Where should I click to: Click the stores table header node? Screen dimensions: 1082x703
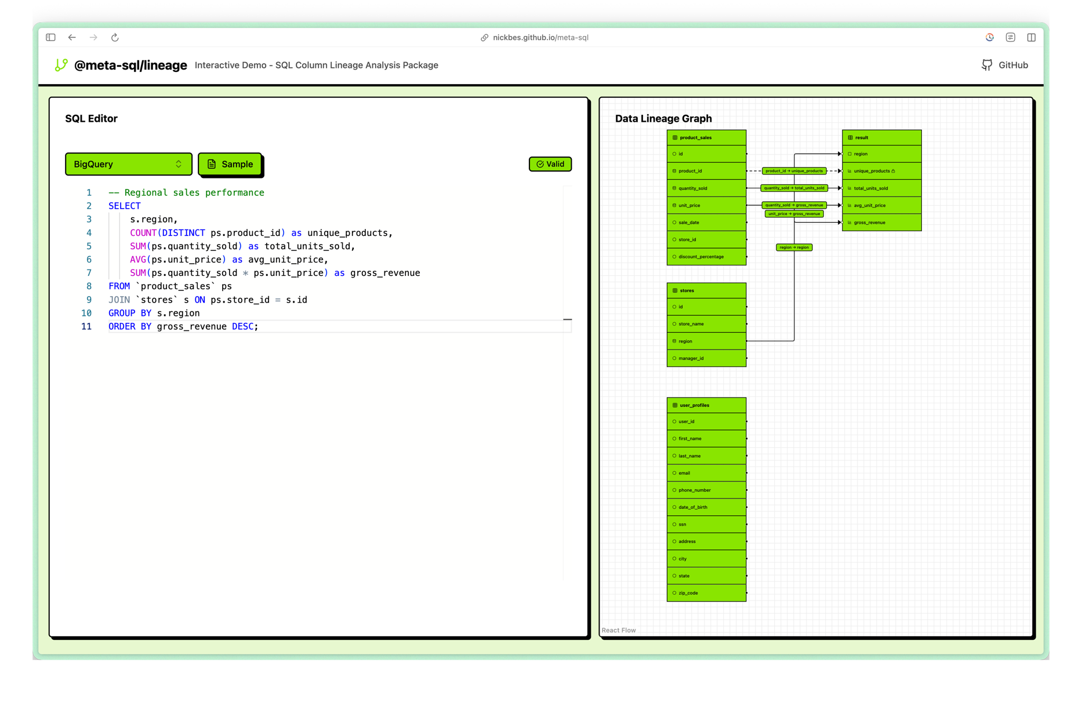tap(706, 290)
